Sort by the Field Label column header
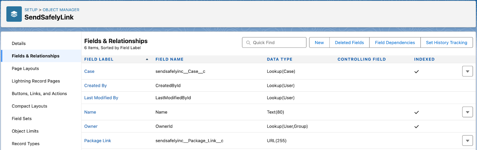The height and width of the screenshot is (150, 477). pos(99,59)
